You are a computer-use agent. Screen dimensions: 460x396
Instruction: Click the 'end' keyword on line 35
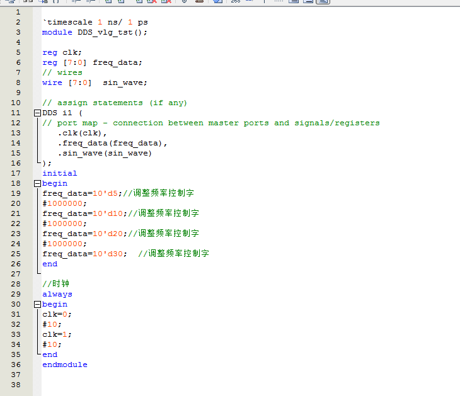pyautogui.click(x=50, y=354)
